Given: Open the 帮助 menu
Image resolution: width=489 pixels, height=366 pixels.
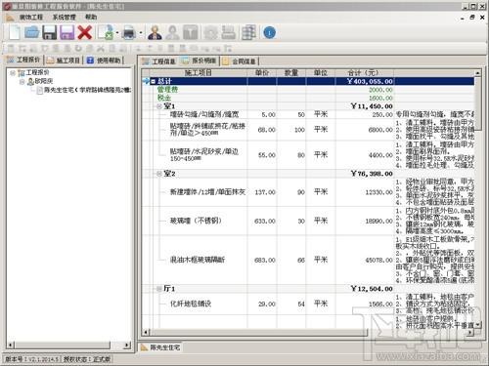Looking at the screenshot, I should (91, 17).
